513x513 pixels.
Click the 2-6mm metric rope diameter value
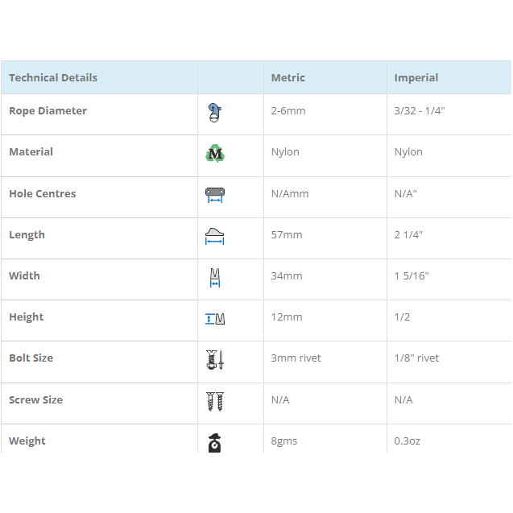pyautogui.click(x=288, y=111)
